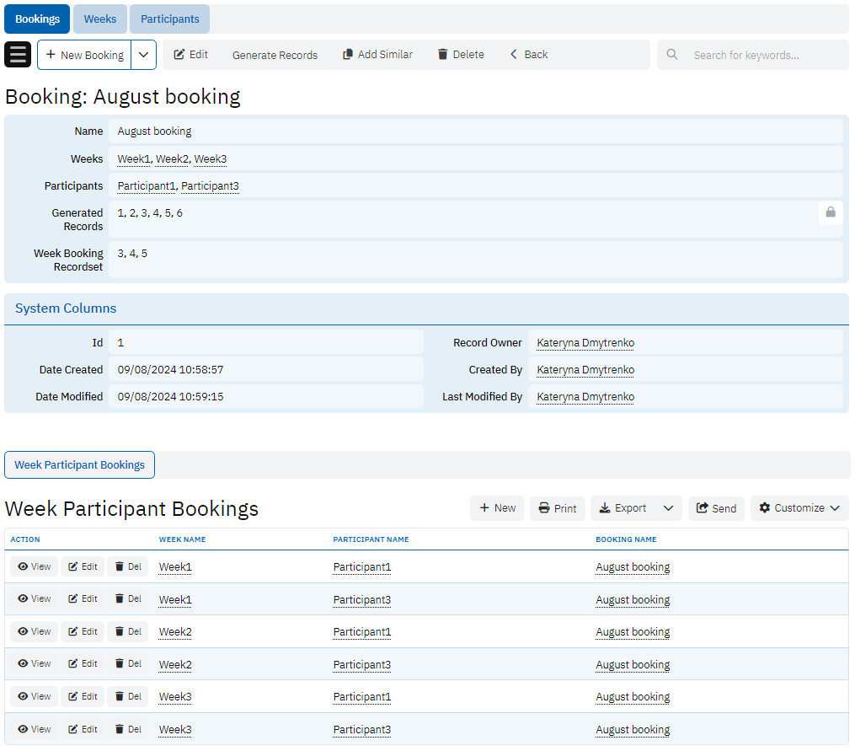Image resolution: width=855 pixels, height=751 pixels.
Task: Click the Delete trash icon in toolbar
Action: [x=442, y=55]
